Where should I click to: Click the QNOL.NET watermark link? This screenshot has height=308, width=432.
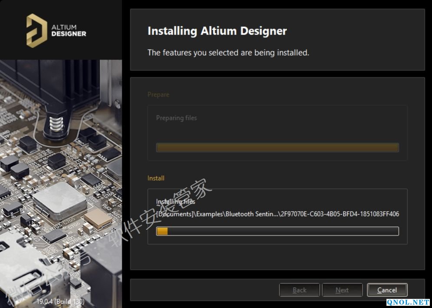pyautogui.click(x=408, y=302)
